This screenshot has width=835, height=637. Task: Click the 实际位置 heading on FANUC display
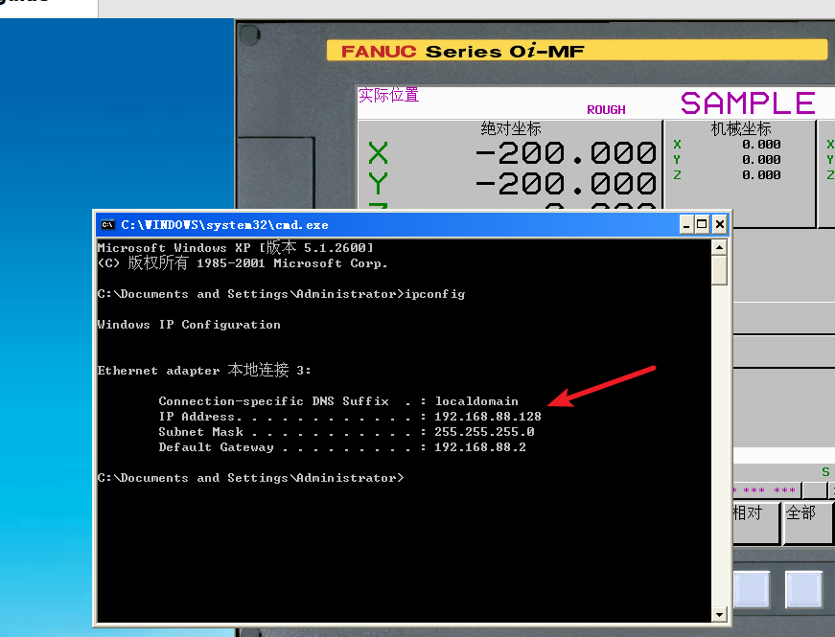coord(388,95)
